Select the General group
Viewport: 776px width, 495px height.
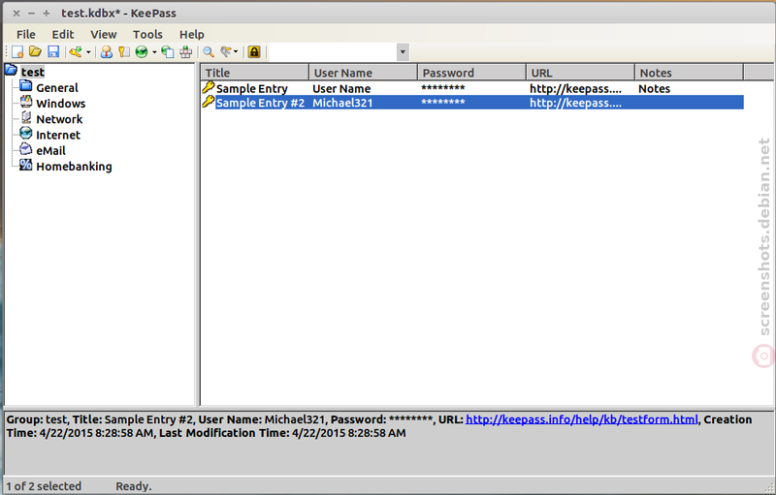(57, 88)
